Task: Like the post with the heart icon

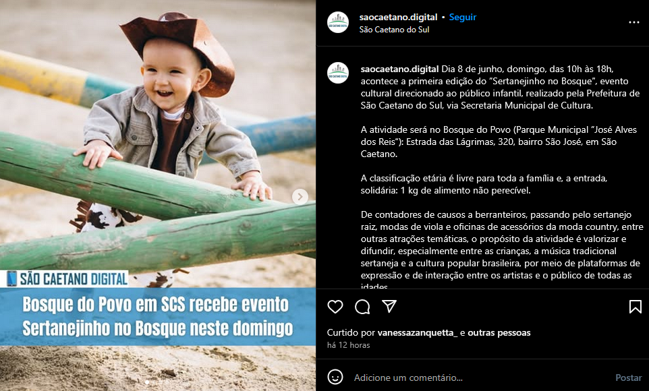Action: click(335, 307)
